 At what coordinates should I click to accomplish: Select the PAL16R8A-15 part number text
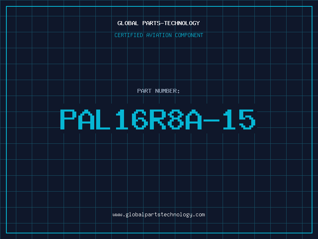(x=158, y=119)
